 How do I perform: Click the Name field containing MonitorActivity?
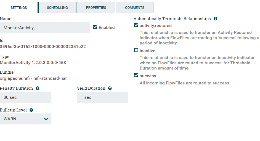coord(45,28)
